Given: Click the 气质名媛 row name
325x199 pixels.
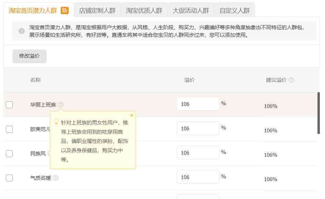Looking at the screenshot, I should tap(40, 178).
